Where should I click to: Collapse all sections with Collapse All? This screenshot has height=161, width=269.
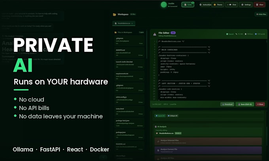click(x=172, y=116)
